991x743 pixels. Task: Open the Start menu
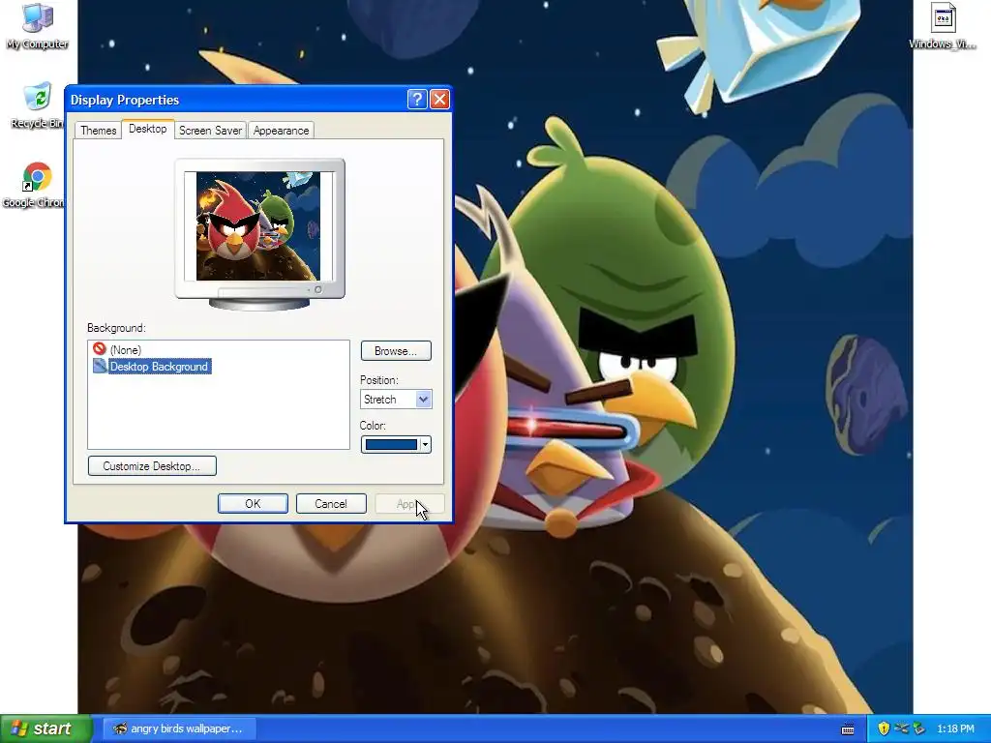pos(45,728)
